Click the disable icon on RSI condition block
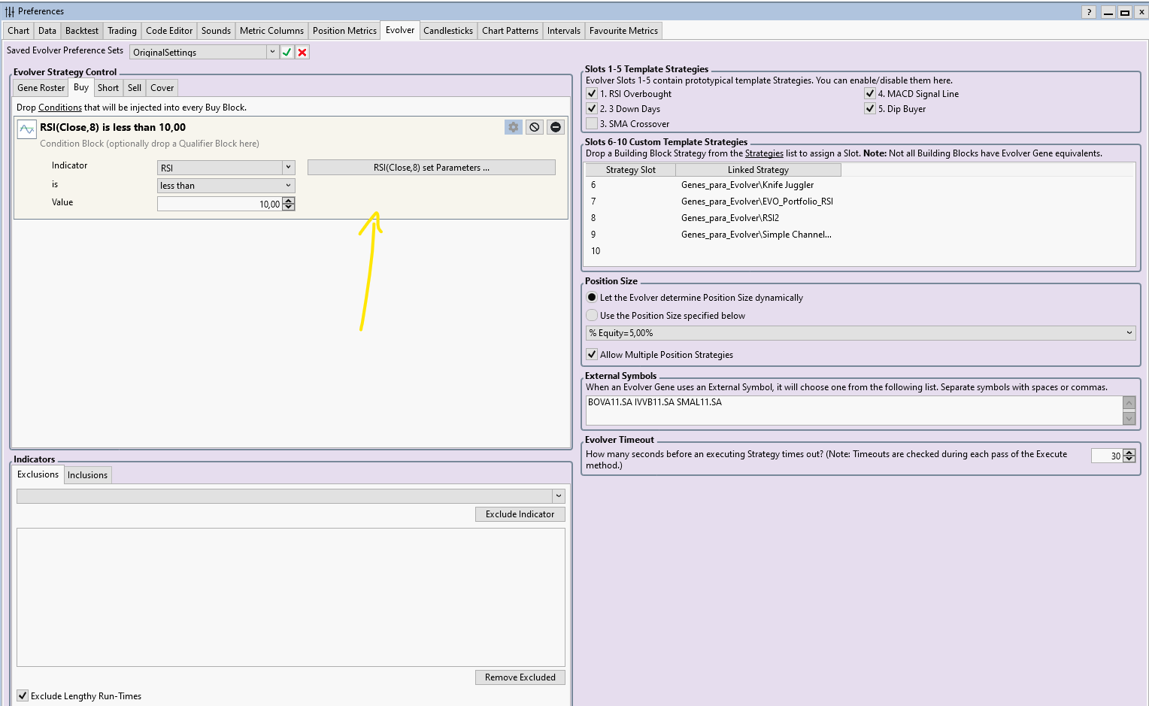Image resolution: width=1149 pixels, height=706 pixels. 535,127
